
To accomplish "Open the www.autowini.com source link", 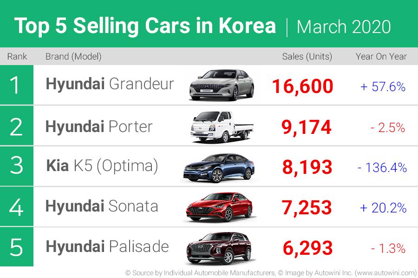I will 385,273.
